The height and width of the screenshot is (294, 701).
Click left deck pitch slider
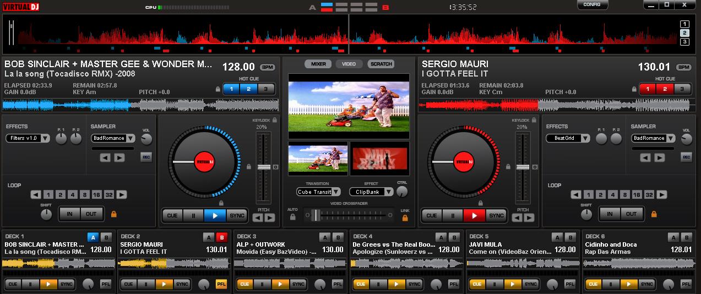pyautogui.click(x=264, y=167)
